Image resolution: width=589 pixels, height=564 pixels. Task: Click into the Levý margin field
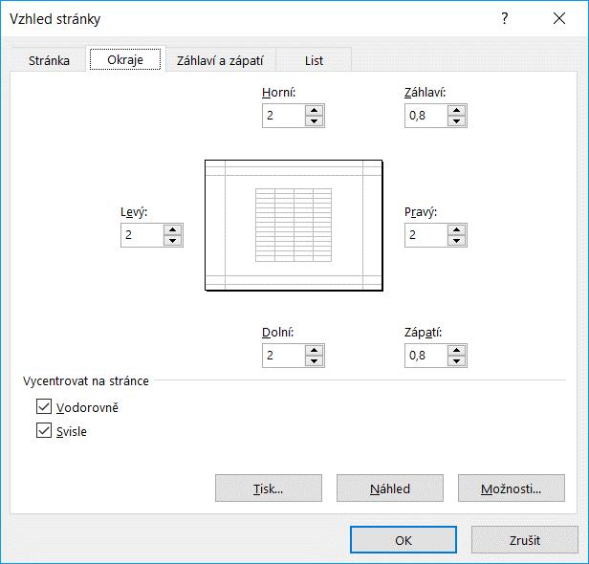tap(142, 235)
